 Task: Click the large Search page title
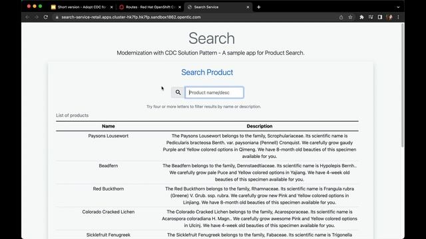click(212, 39)
